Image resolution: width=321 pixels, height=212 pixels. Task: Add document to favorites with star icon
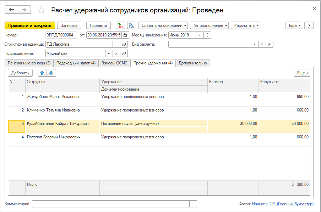[x=41, y=10]
